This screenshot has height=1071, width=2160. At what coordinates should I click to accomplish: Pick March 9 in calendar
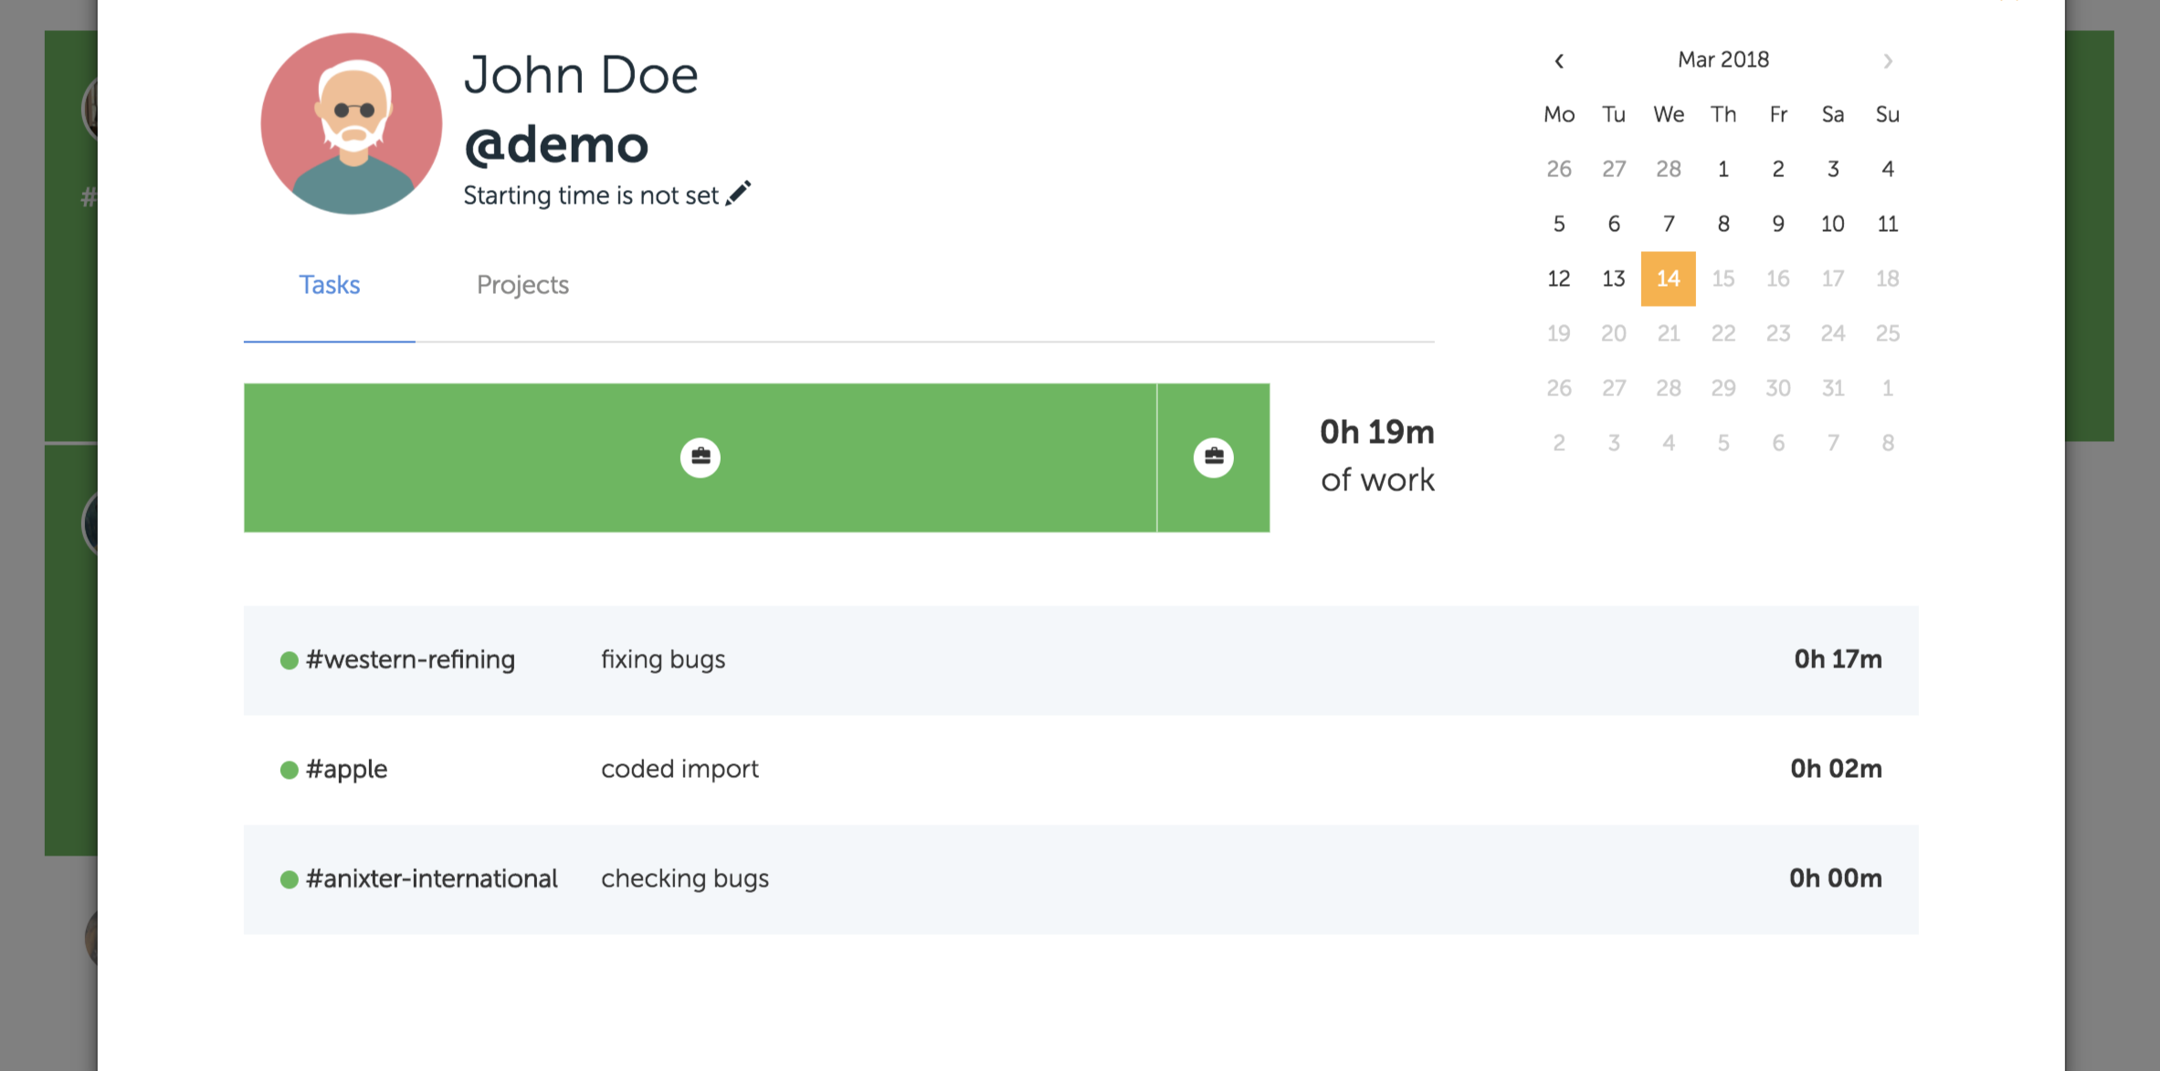[x=1778, y=224]
